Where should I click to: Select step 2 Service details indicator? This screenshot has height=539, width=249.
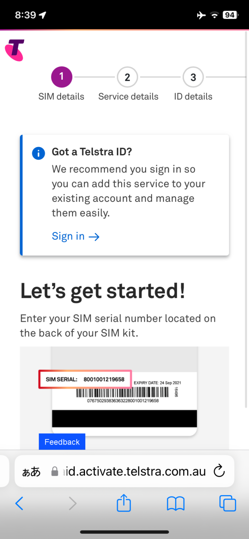coord(127,77)
